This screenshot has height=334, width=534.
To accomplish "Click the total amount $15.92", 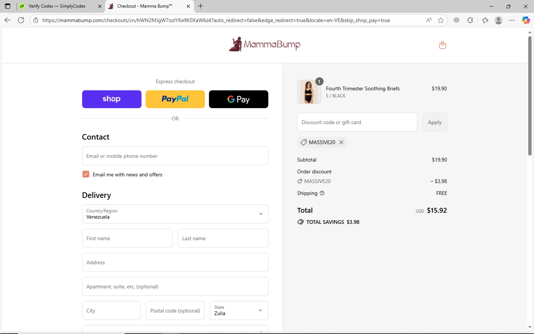I will click(x=437, y=210).
